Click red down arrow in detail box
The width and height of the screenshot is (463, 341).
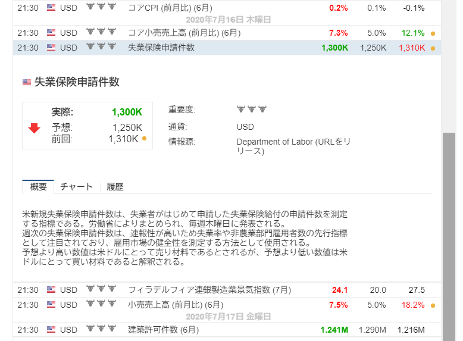34,127
